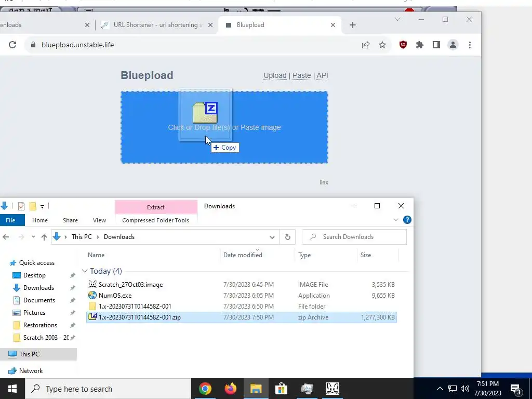This screenshot has height=399, width=532.
Task: Click the New folder quick access icon
Action: coord(33,206)
